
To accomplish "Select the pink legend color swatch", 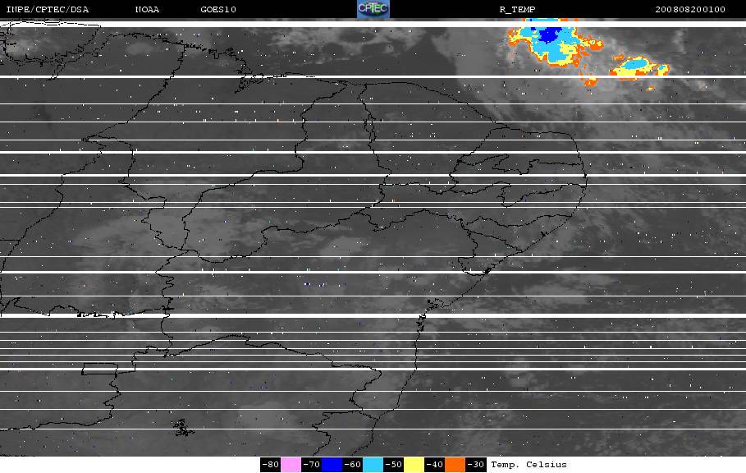I will (291, 465).
